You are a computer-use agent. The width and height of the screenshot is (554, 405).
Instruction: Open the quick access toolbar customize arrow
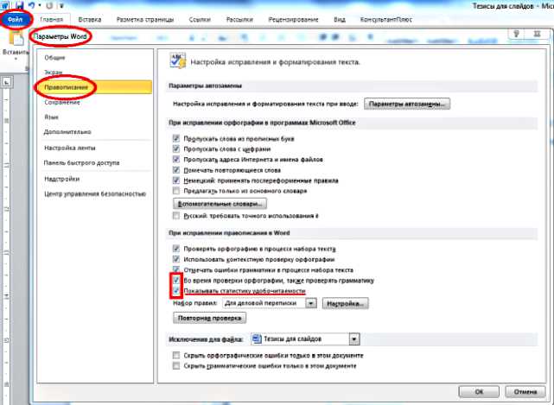point(60,5)
